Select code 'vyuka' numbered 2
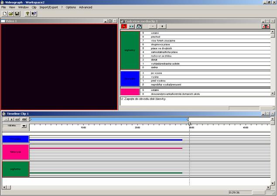The image size is (277, 196). [x=205, y=77]
